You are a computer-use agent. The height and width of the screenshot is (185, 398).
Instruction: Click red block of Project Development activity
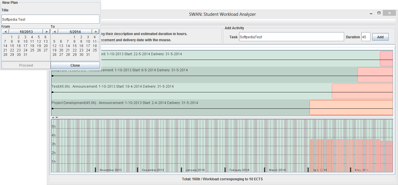351,108
